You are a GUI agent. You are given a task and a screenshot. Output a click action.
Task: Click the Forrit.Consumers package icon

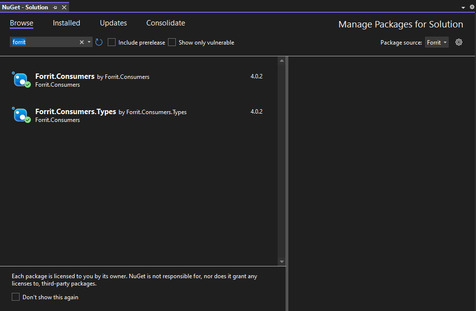tap(21, 80)
